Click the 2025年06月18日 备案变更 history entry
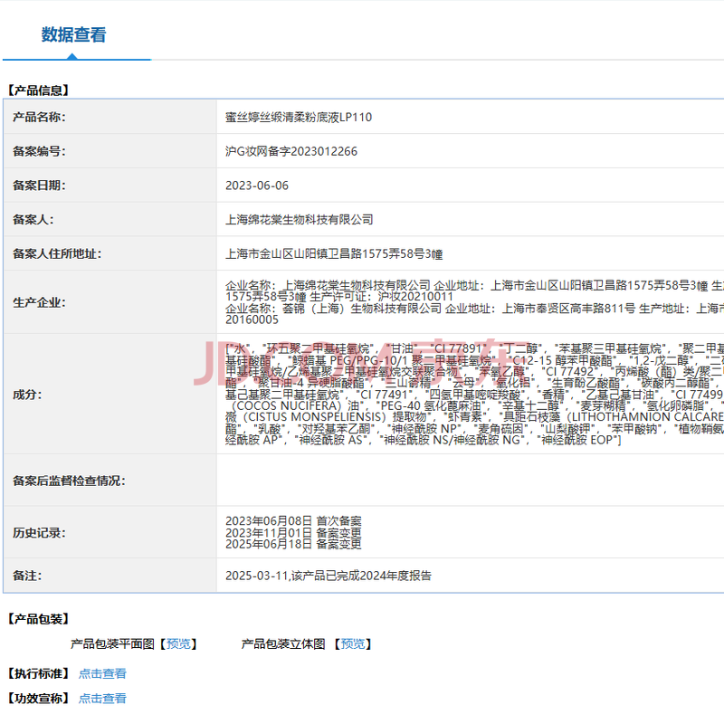Viewport: 724px width, 724px height. point(293,545)
